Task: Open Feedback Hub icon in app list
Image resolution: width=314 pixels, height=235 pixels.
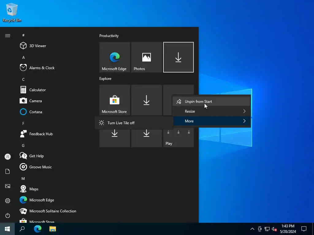Action: pyautogui.click(x=23, y=134)
